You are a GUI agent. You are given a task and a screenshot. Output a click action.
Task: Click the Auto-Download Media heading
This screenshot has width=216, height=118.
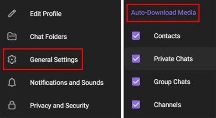(x=163, y=13)
